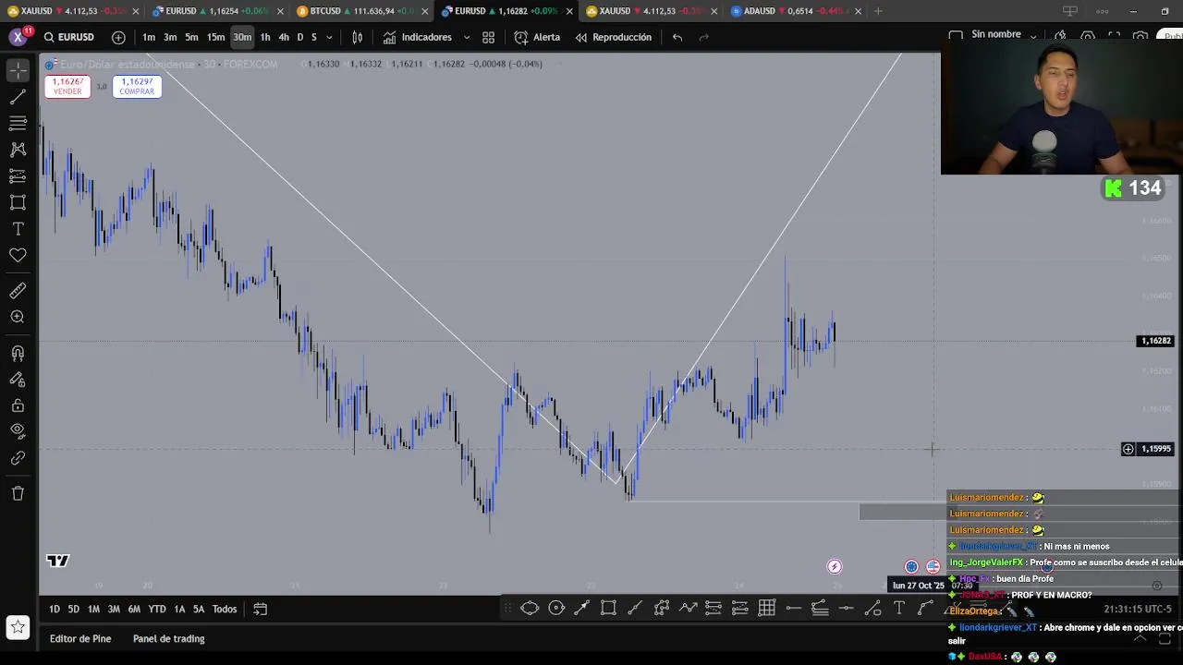
Task: Switch to the 3m timeframe
Action: [170, 37]
